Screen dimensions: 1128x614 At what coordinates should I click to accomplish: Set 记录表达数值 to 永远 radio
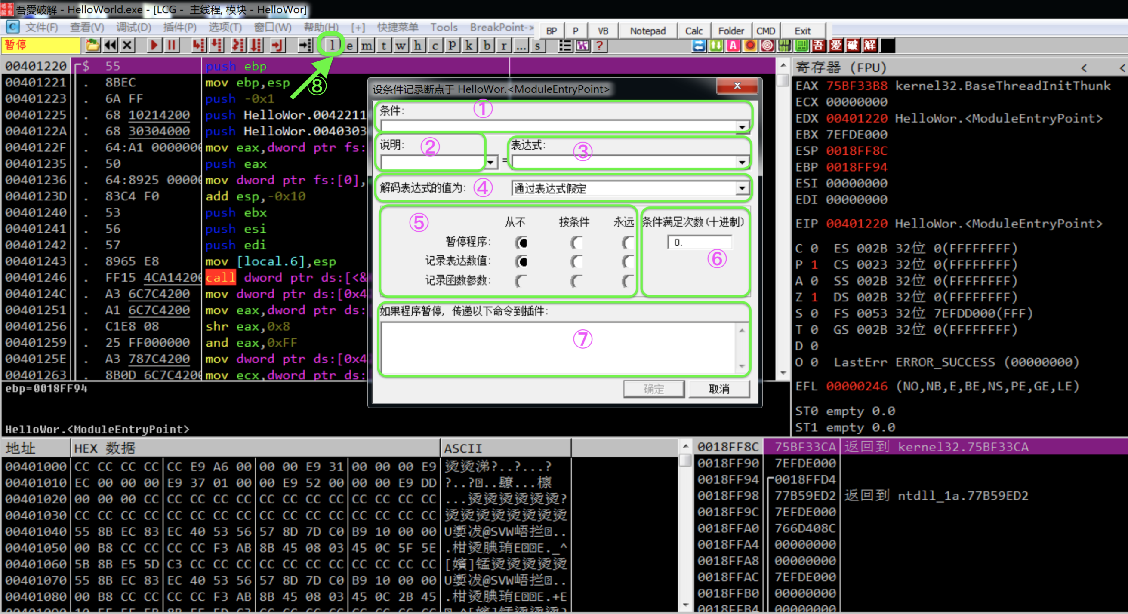tap(628, 262)
